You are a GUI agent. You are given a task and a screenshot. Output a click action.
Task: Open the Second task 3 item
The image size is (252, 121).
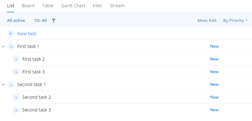coord(37,110)
